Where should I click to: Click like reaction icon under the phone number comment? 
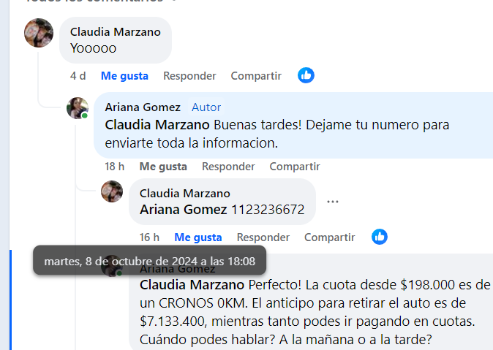tap(380, 237)
